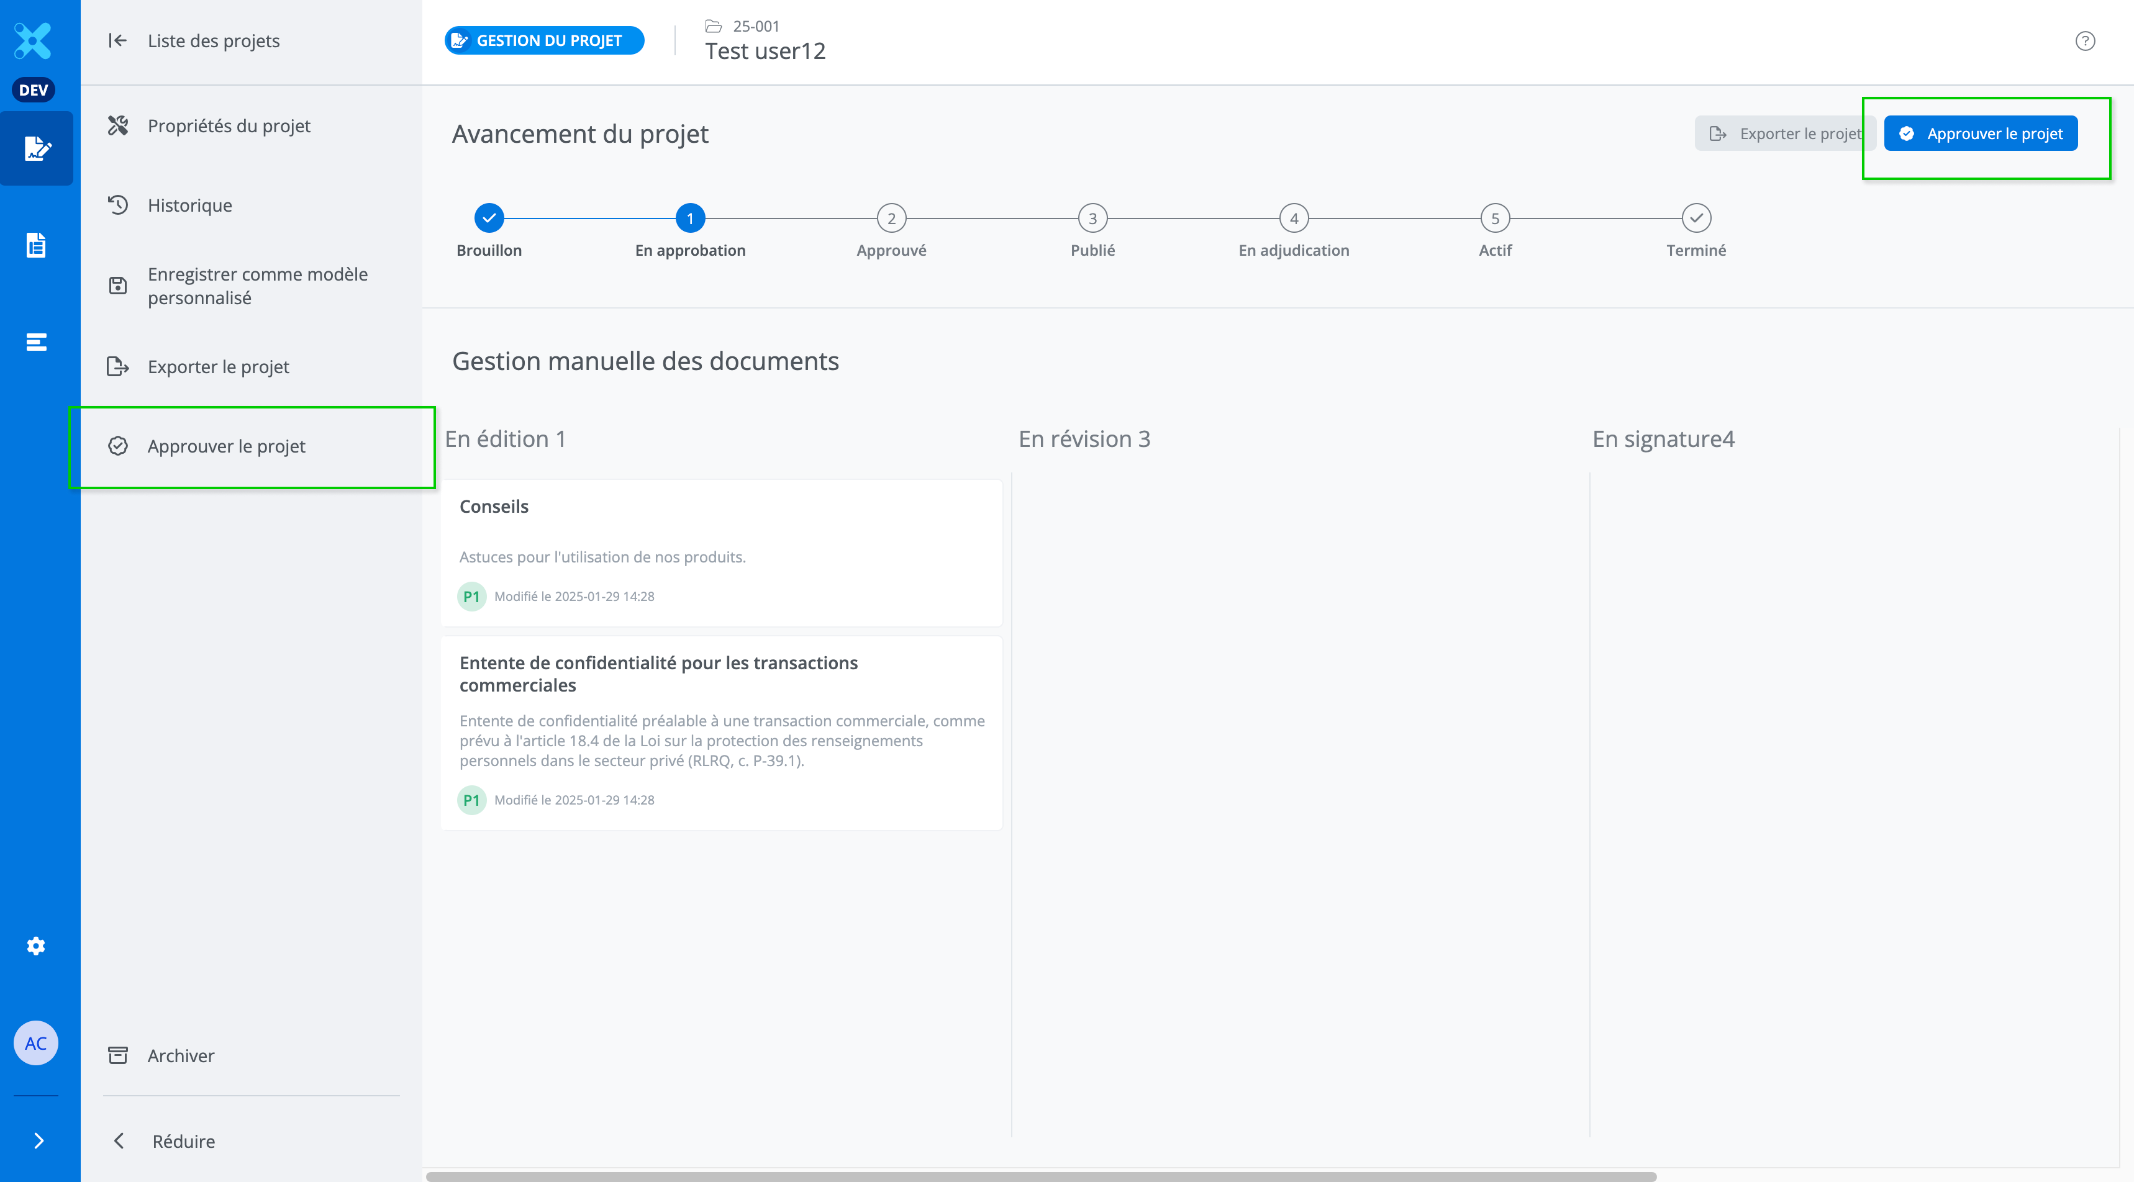
Task: Open Propriétés du projet
Action: (x=229, y=126)
